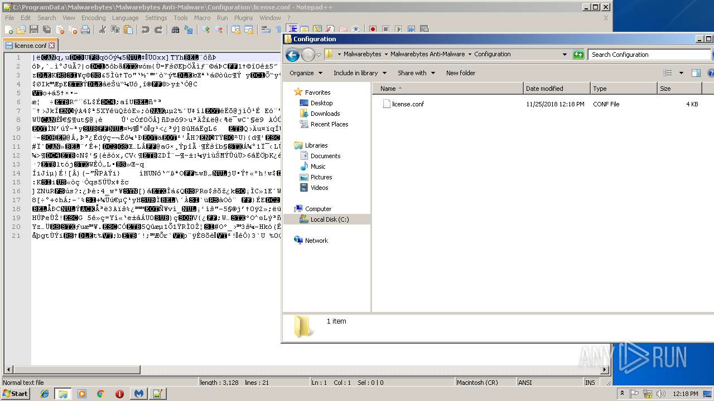Screen dimensions: 714x401
Task: Click the Back arrow in Explorer
Action: pyautogui.click(x=292, y=55)
